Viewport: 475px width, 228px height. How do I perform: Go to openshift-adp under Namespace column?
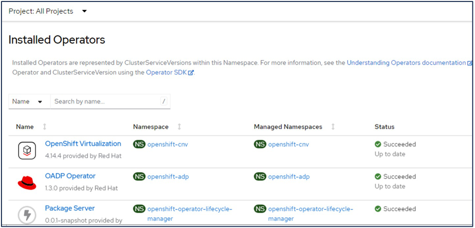tap(168, 177)
